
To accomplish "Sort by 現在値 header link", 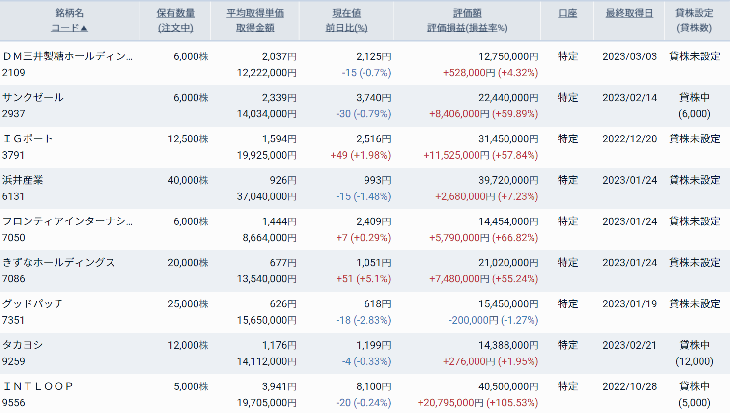I will pyautogui.click(x=346, y=13).
